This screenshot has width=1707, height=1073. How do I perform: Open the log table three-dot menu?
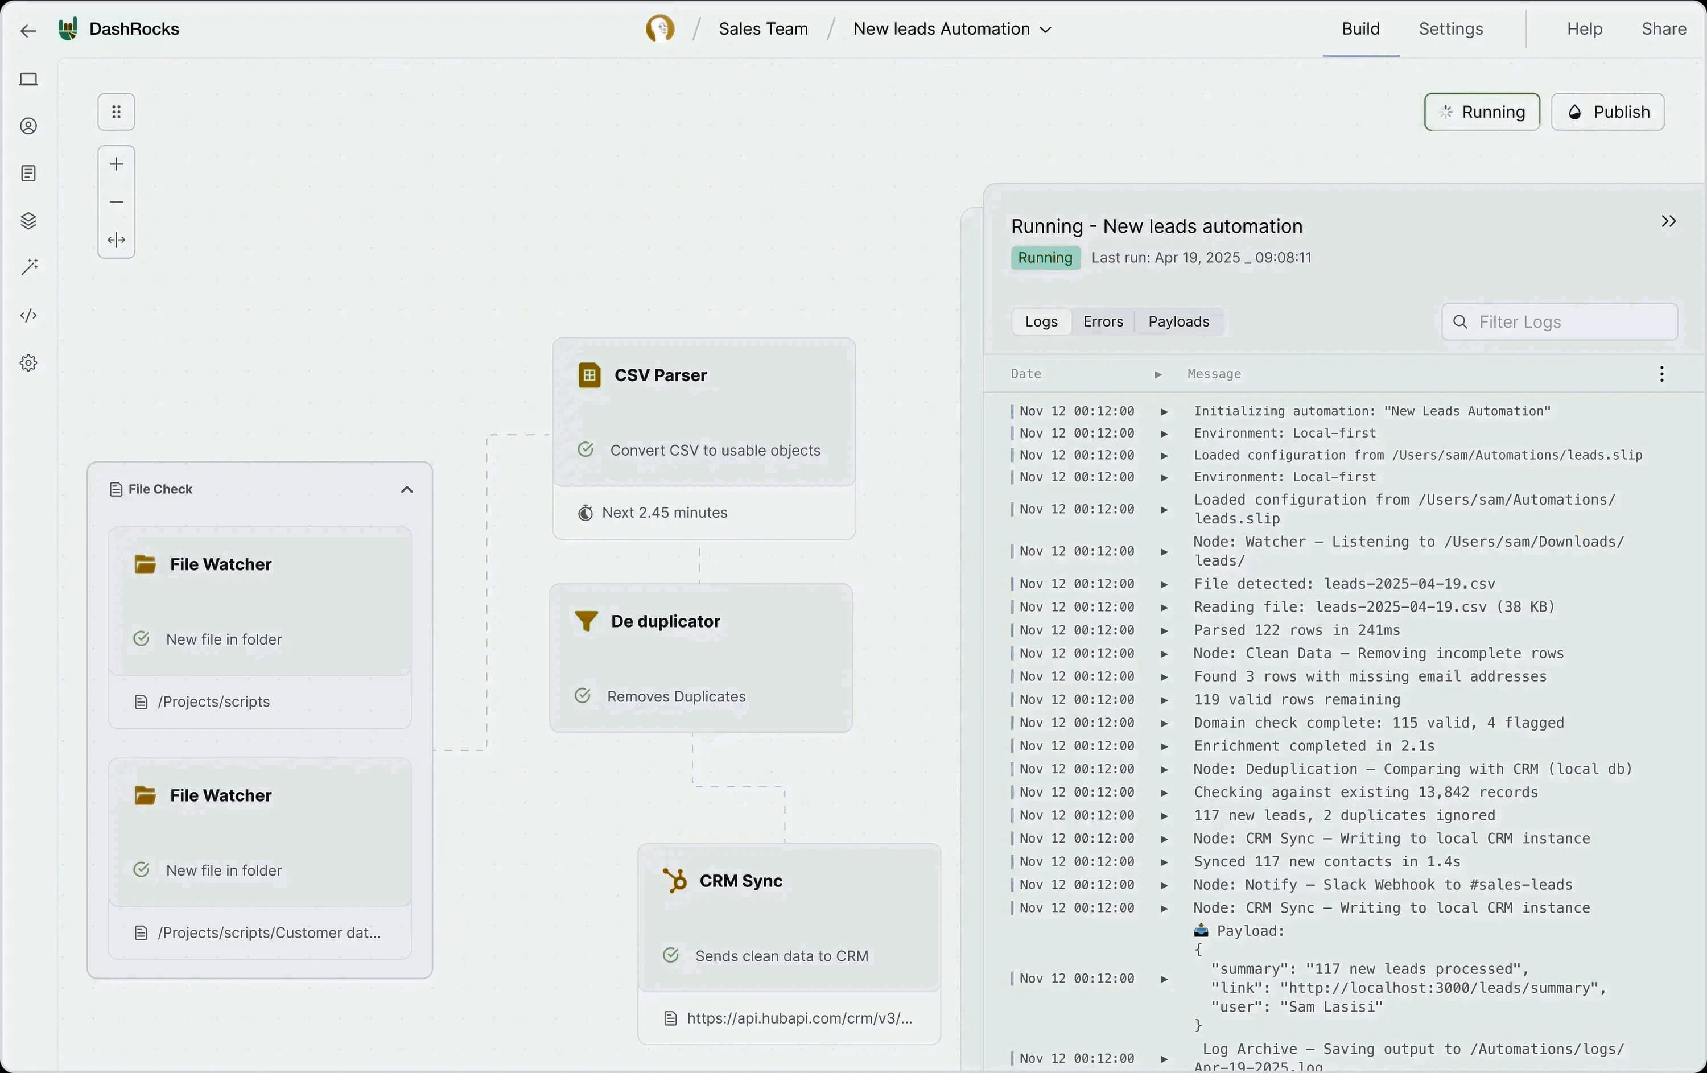coord(1661,374)
